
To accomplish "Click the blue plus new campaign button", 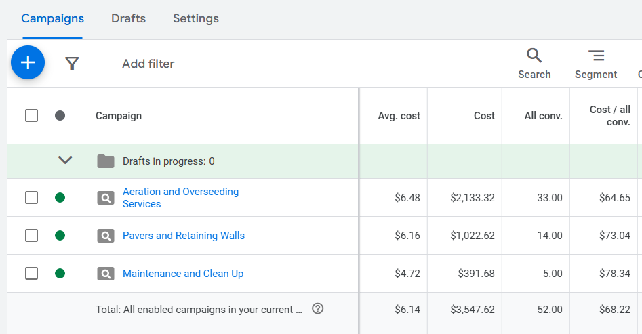I will pos(28,63).
